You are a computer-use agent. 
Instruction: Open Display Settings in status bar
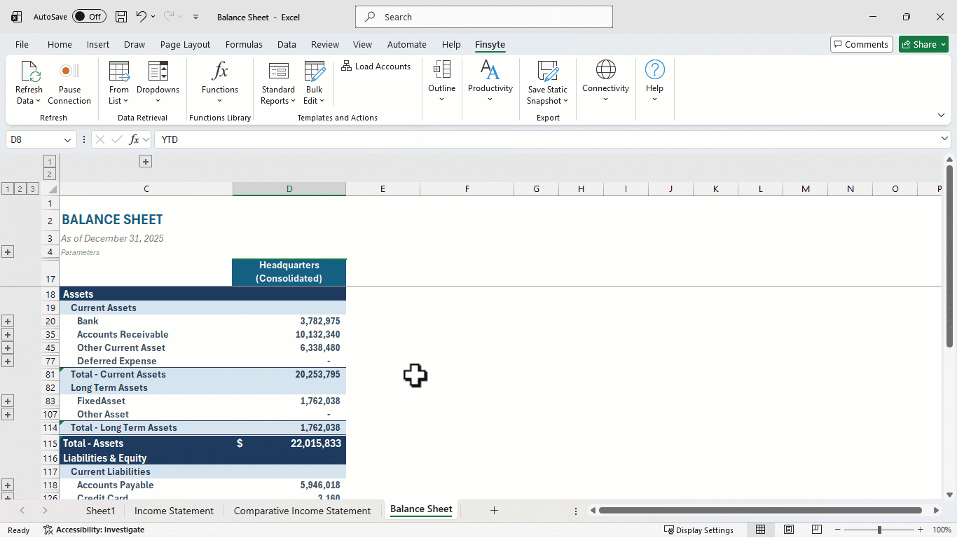(698, 530)
